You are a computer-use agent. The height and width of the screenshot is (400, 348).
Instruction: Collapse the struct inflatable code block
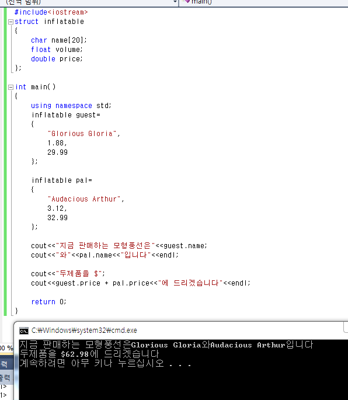click(x=11, y=22)
